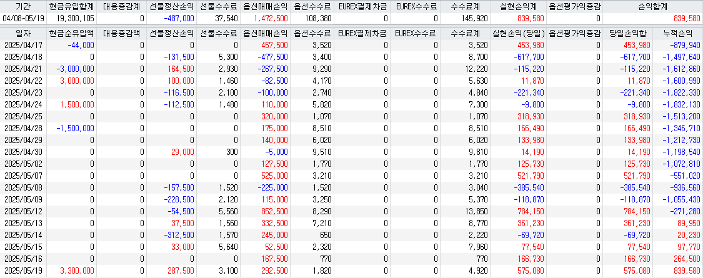The height and width of the screenshot is (278, 703).
Task: Click the summary option profit 1,472,500
Action: pos(271,18)
